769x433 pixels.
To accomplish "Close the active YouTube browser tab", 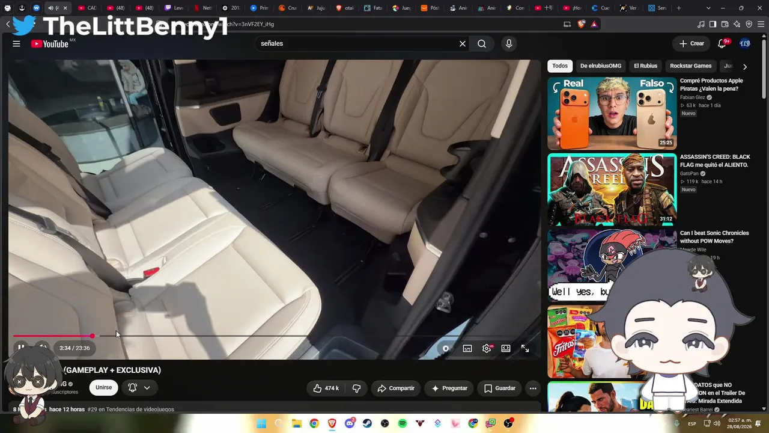I will [65, 8].
